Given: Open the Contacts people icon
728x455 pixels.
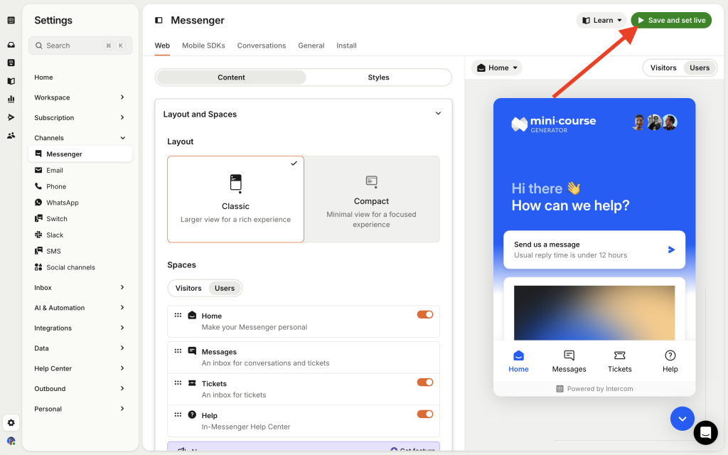Looking at the screenshot, I should (11, 136).
